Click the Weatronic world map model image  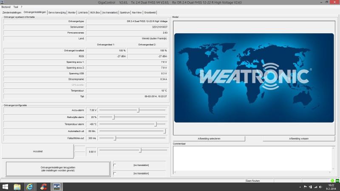254,78
